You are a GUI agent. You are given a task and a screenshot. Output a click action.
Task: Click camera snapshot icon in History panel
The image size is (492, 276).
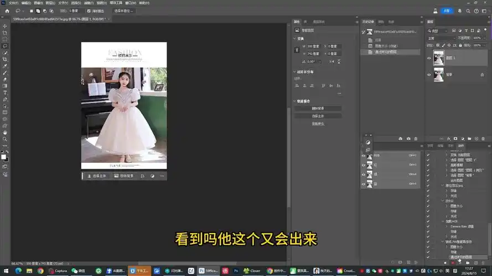tap(408, 139)
